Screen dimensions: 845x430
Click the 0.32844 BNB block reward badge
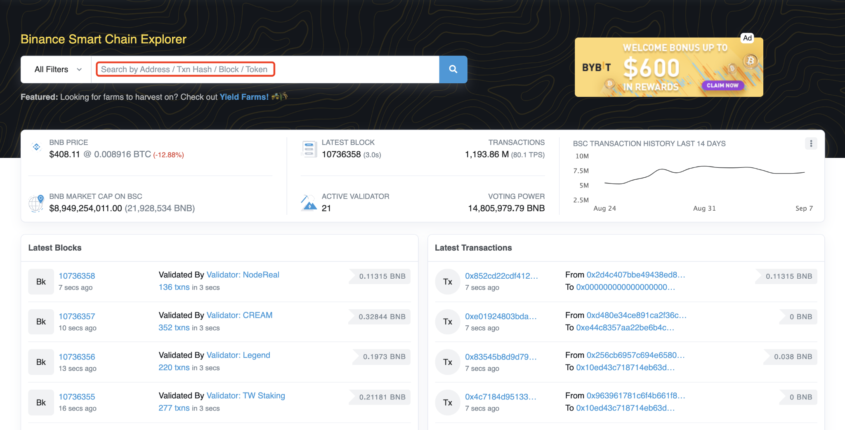(379, 317)
